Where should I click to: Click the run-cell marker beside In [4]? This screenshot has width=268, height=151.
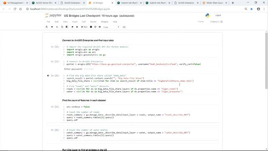tap(48, 75)
